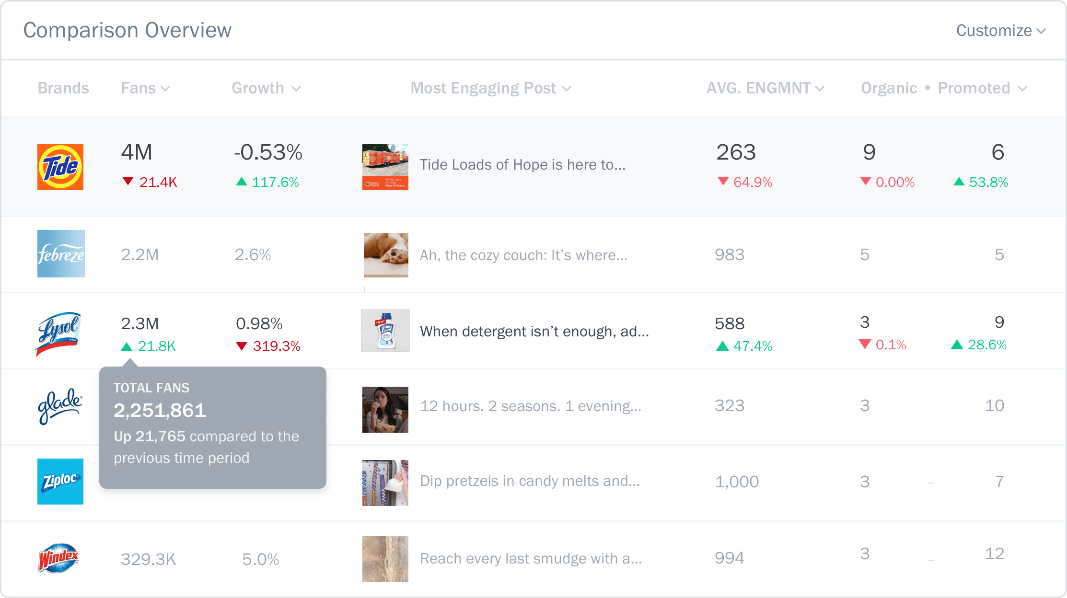The image size is (1067, 598).
Task: Click the Tide brand logo
Action: [x=60, y=167]
